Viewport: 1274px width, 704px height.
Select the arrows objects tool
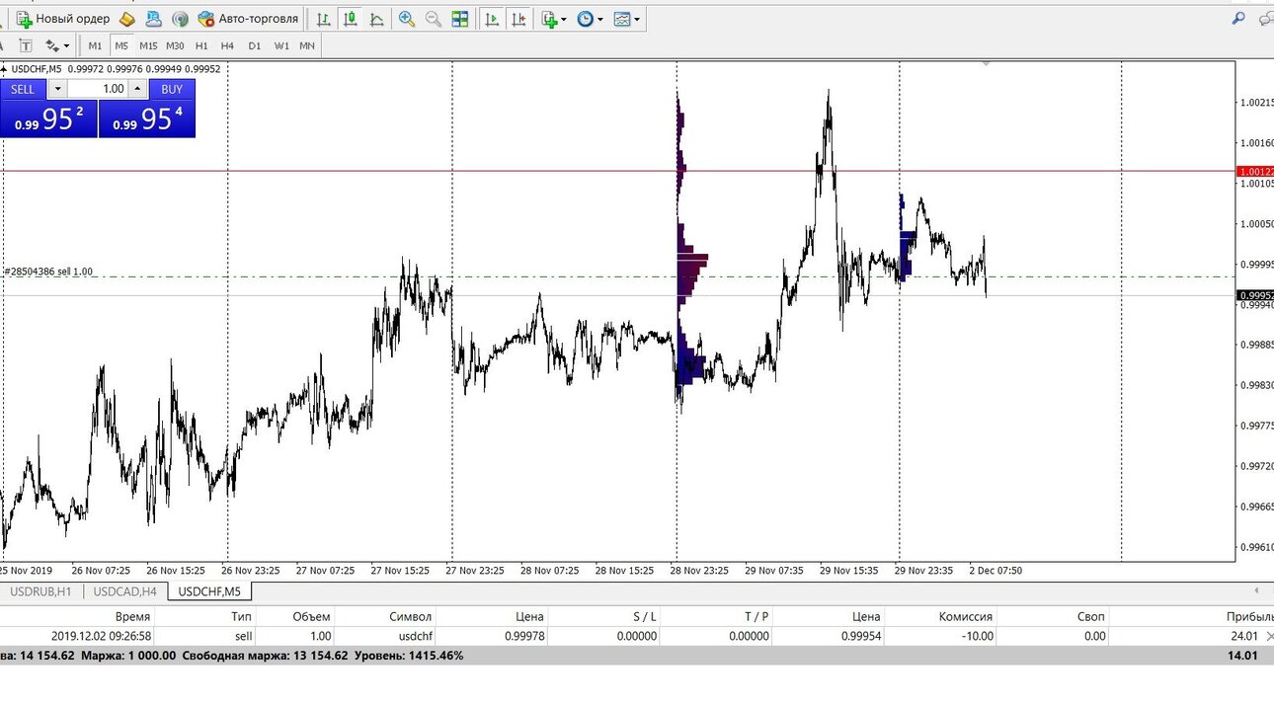click(51, 45)
